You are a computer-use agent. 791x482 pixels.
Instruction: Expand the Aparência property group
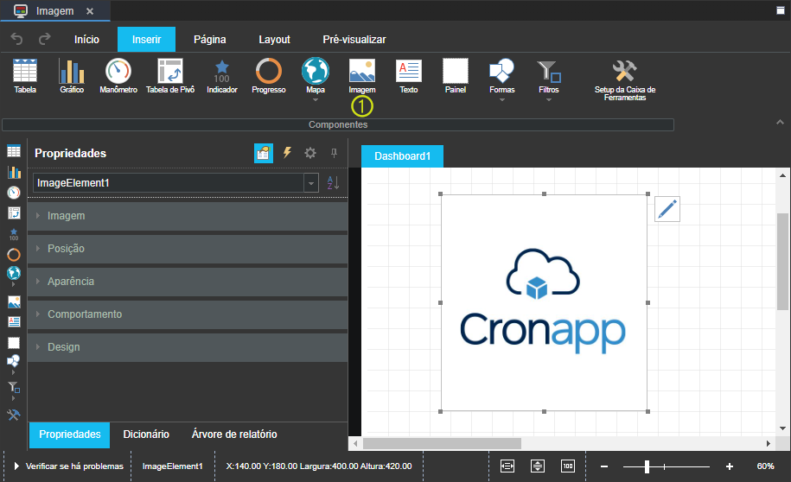188,282
